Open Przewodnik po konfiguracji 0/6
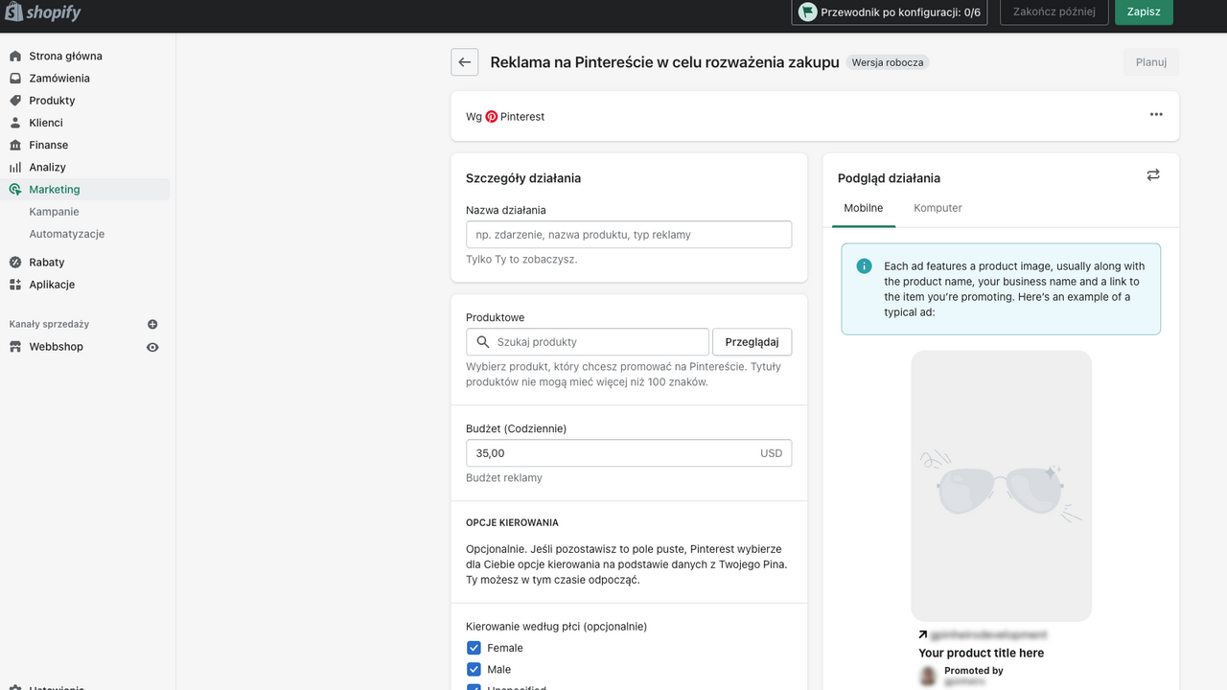1227x690 pixels. (890, 12)
